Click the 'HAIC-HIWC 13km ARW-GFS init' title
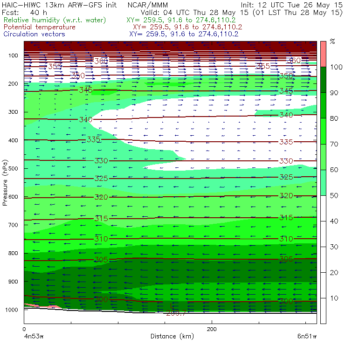Image resolution: width=345 pixels, height=345 pixels. click(x=59, y=5)
